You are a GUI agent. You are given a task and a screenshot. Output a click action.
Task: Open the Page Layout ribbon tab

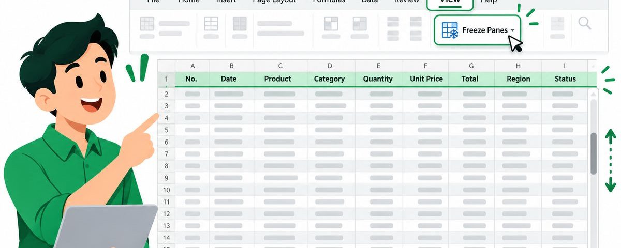tap(274, 2)
